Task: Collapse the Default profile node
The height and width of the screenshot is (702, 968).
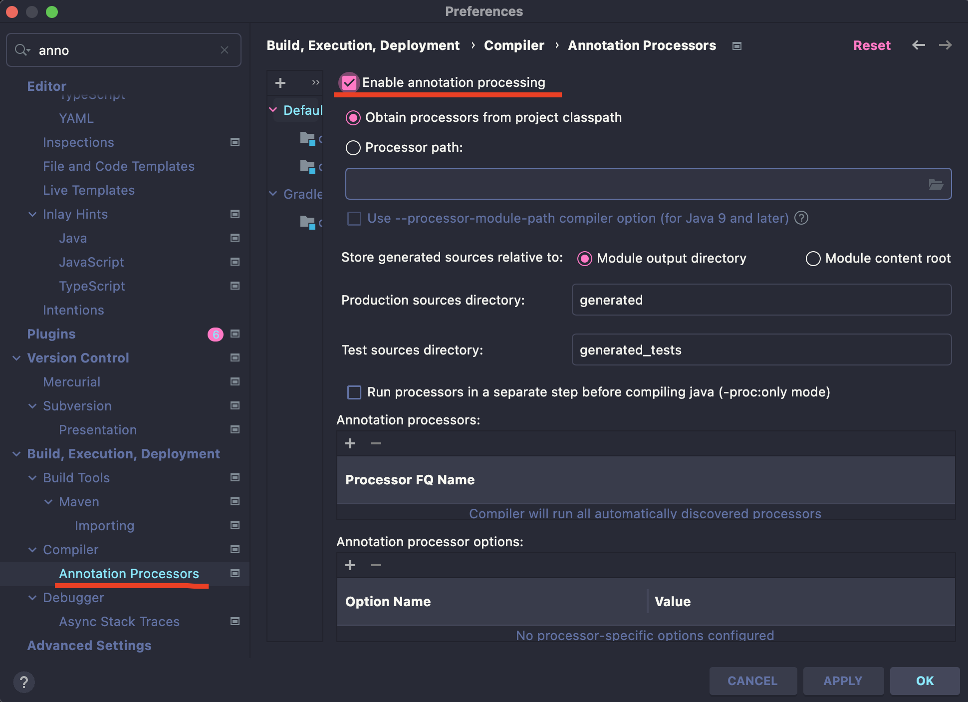Action: pyautogui.click(x=273, y=110)
